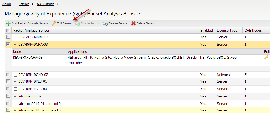
Task: Click the pencil edit icon for DEV-BRN-DCHA-03 node
Action: (266, 57)
